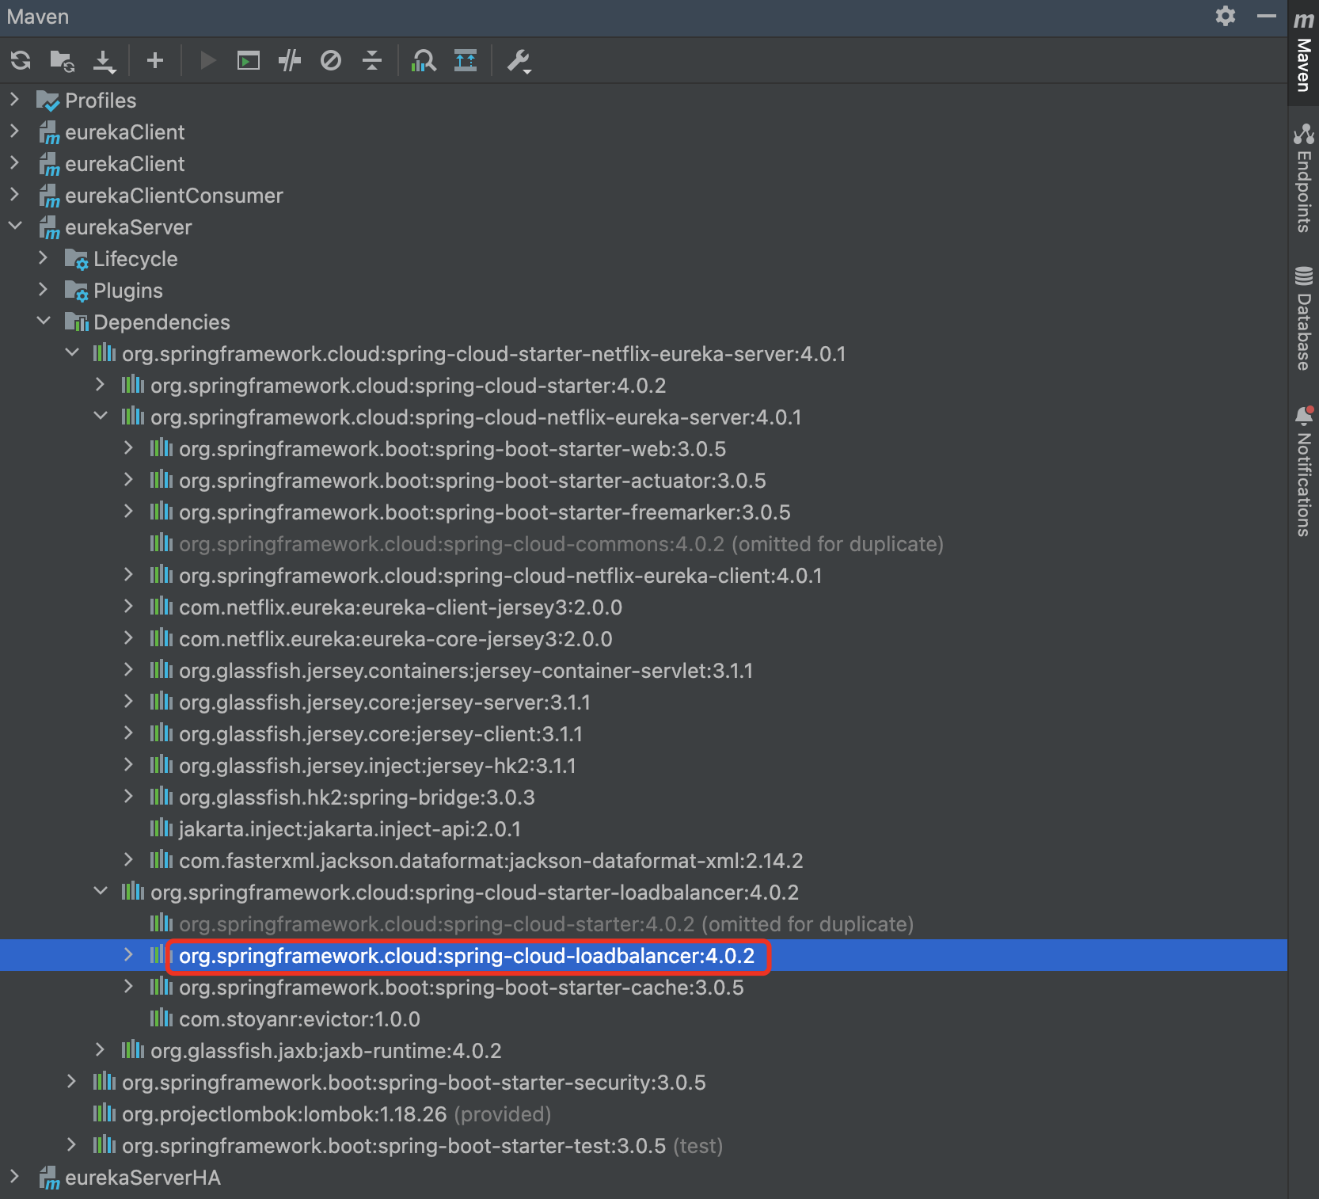Viewport: 1319px width, 1199px height.
Task: Expand all tree nodes icon
Action: [466, 60]
